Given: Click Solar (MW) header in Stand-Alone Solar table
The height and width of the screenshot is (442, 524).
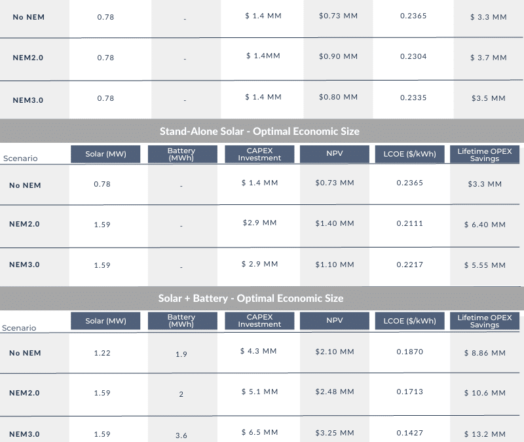Looking at the screenshot, I should pos(106,155).
